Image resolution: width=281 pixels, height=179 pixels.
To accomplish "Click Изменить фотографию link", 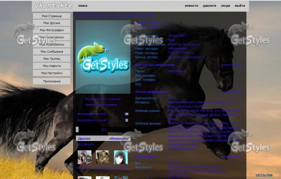I will click(101, 105).
